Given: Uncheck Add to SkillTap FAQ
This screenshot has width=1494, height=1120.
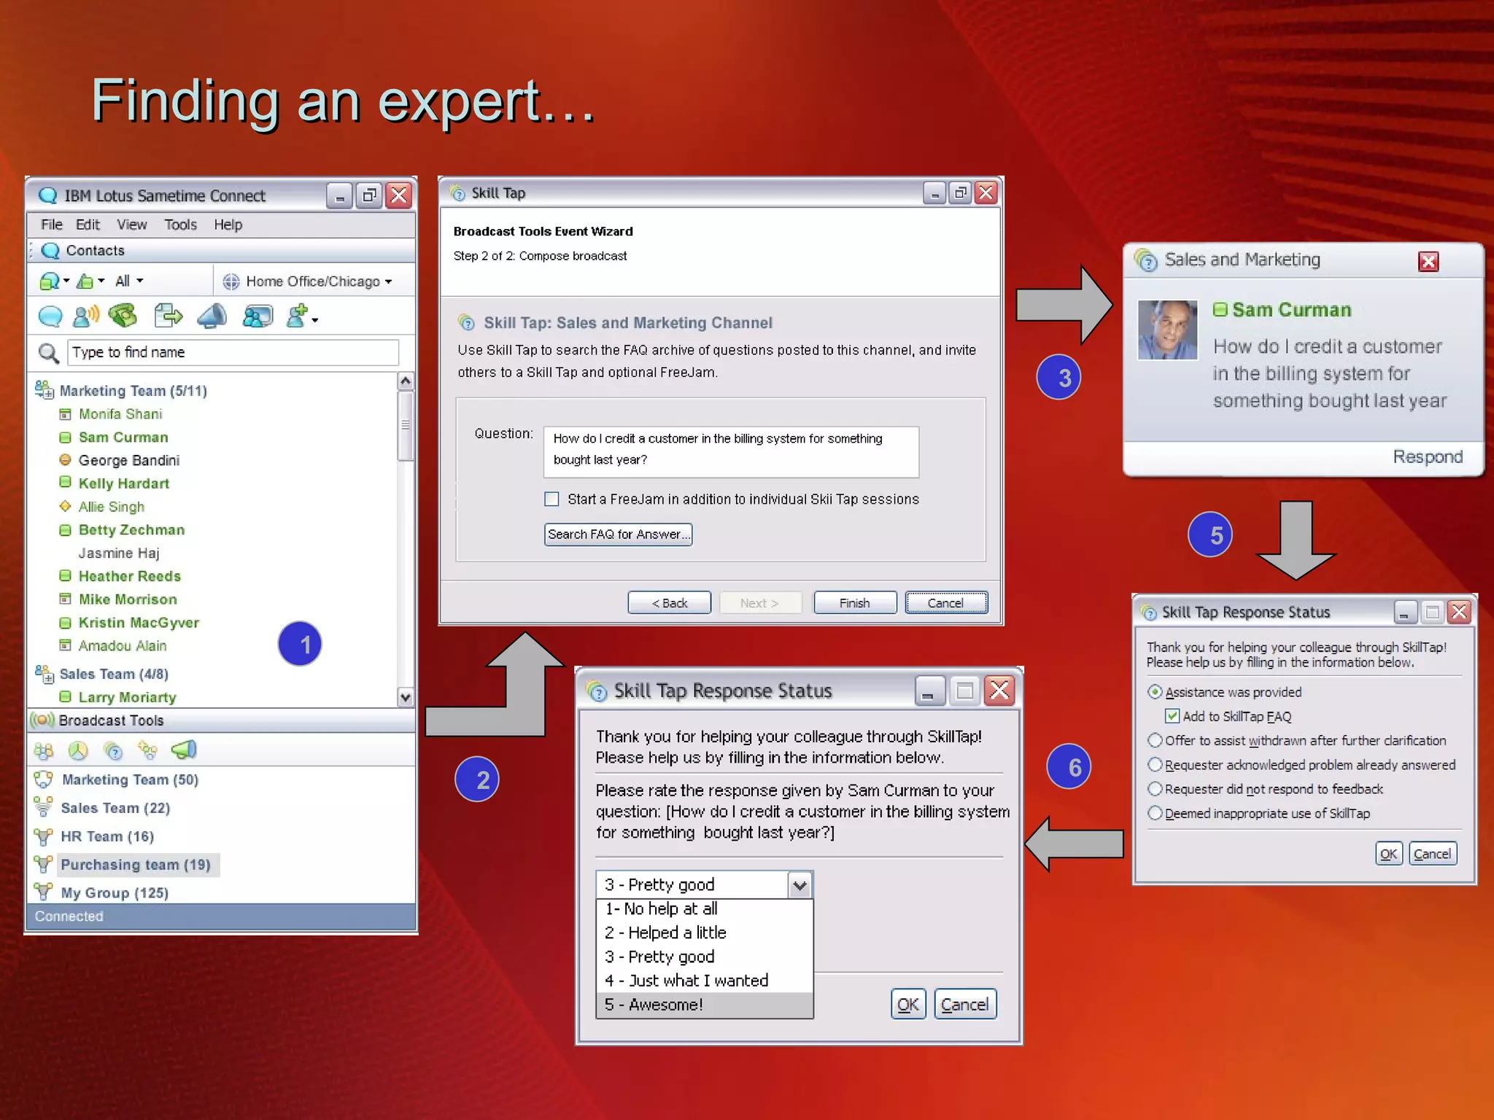Looking at the screenshot, I should (x=1172, y=716).
